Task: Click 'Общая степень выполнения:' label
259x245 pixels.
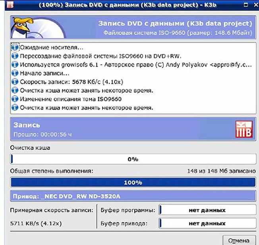Action: point(52,171)
